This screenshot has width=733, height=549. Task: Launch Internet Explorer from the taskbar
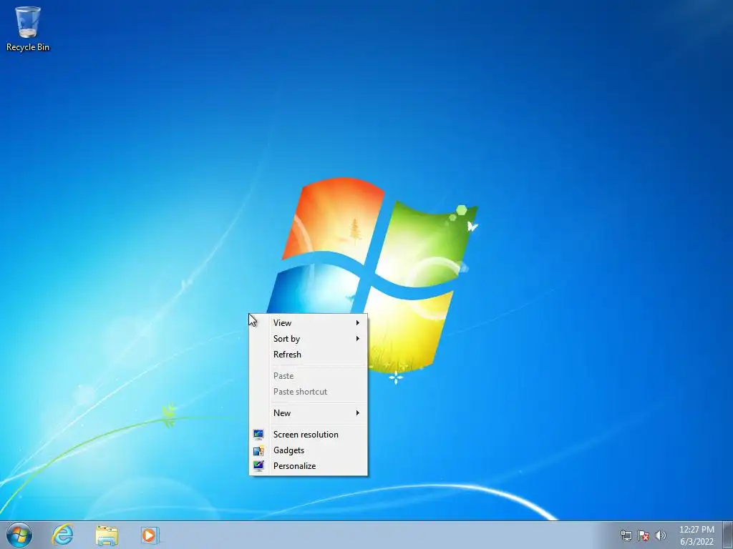63,535
